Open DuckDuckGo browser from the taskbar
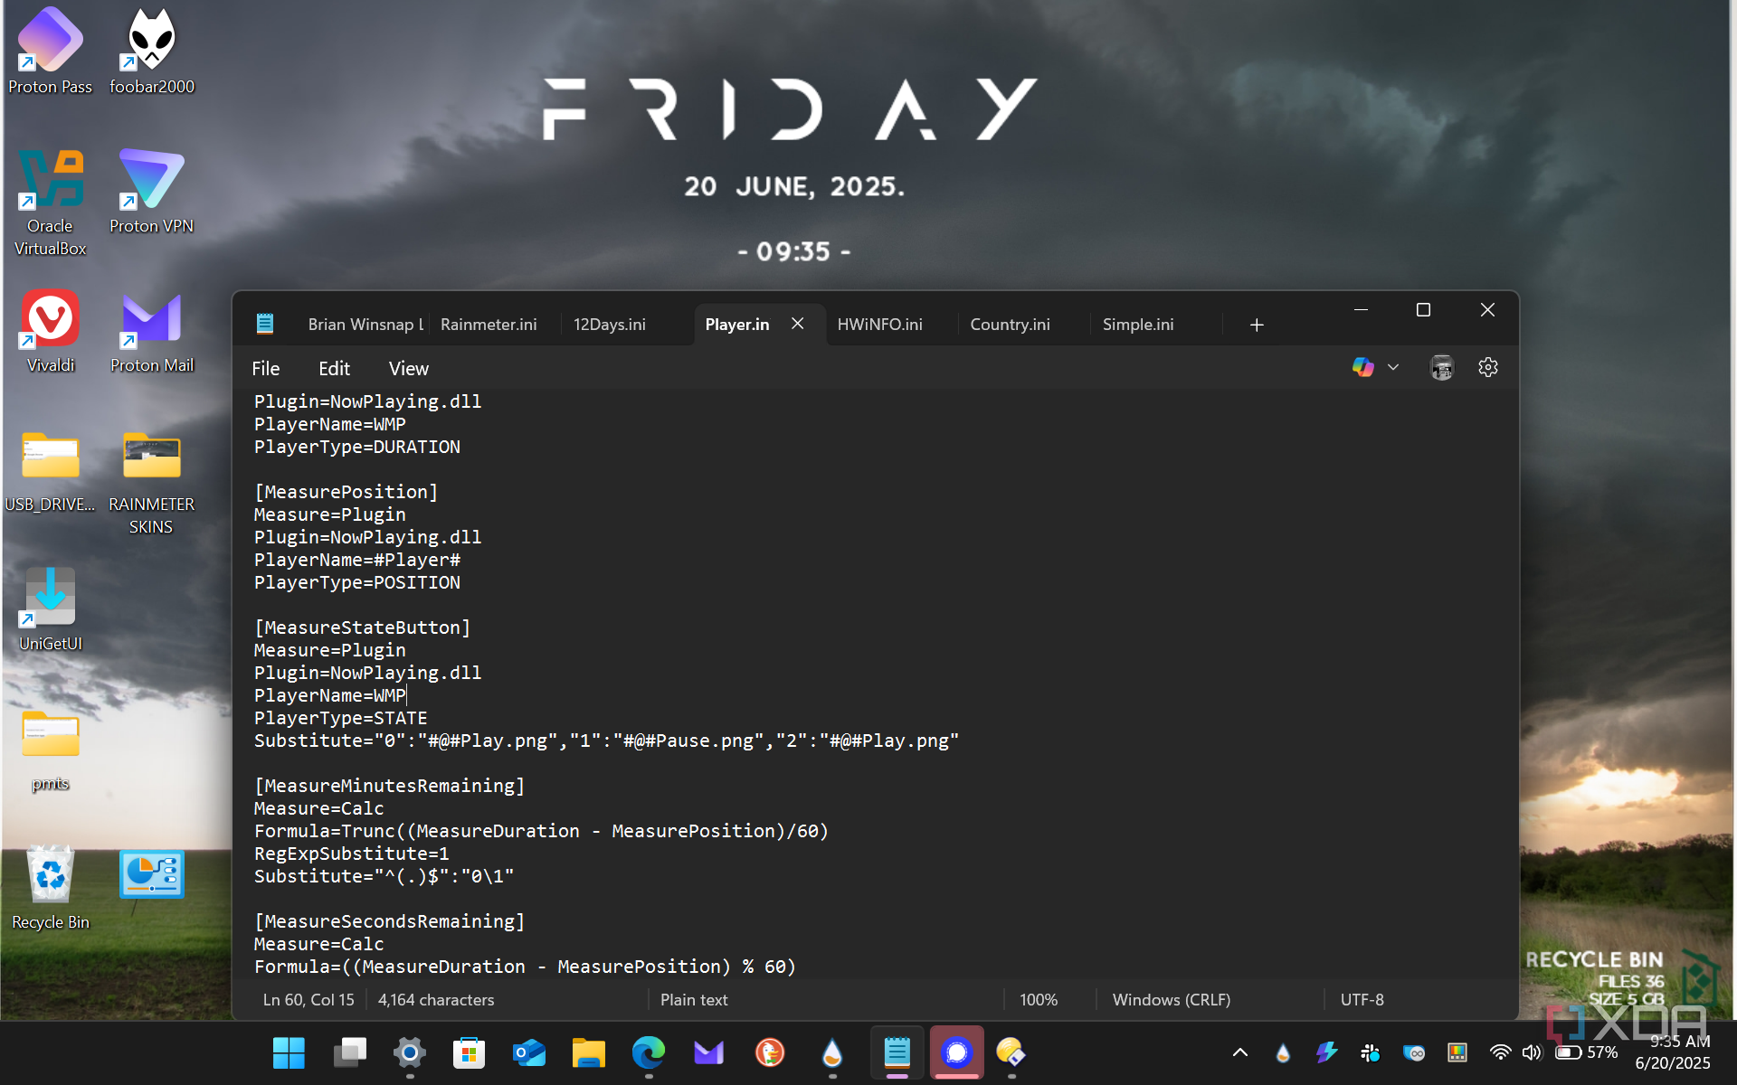Viewport: 1737px width, 1085px height. [769, 1052]
